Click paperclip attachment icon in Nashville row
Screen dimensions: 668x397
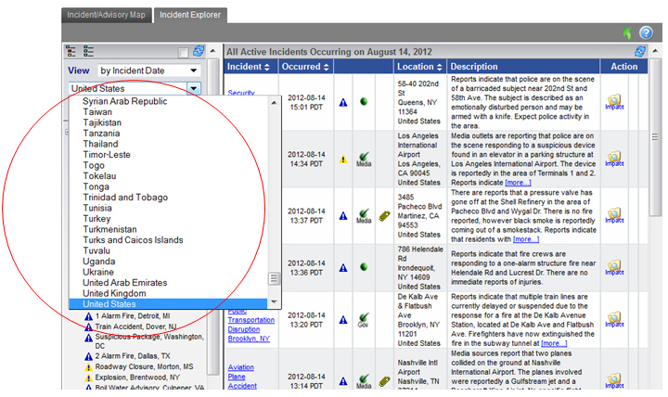click(384, 381)
